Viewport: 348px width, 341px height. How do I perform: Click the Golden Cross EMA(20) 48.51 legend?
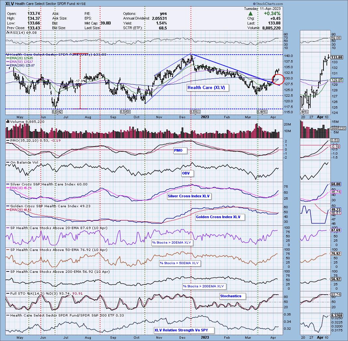pos(19,210)
